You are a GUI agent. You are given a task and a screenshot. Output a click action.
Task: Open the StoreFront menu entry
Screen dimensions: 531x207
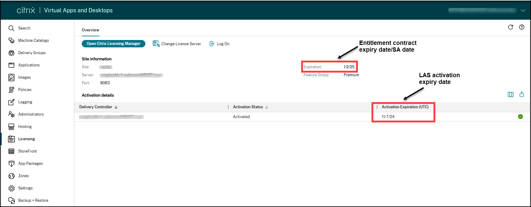[27, 151]
